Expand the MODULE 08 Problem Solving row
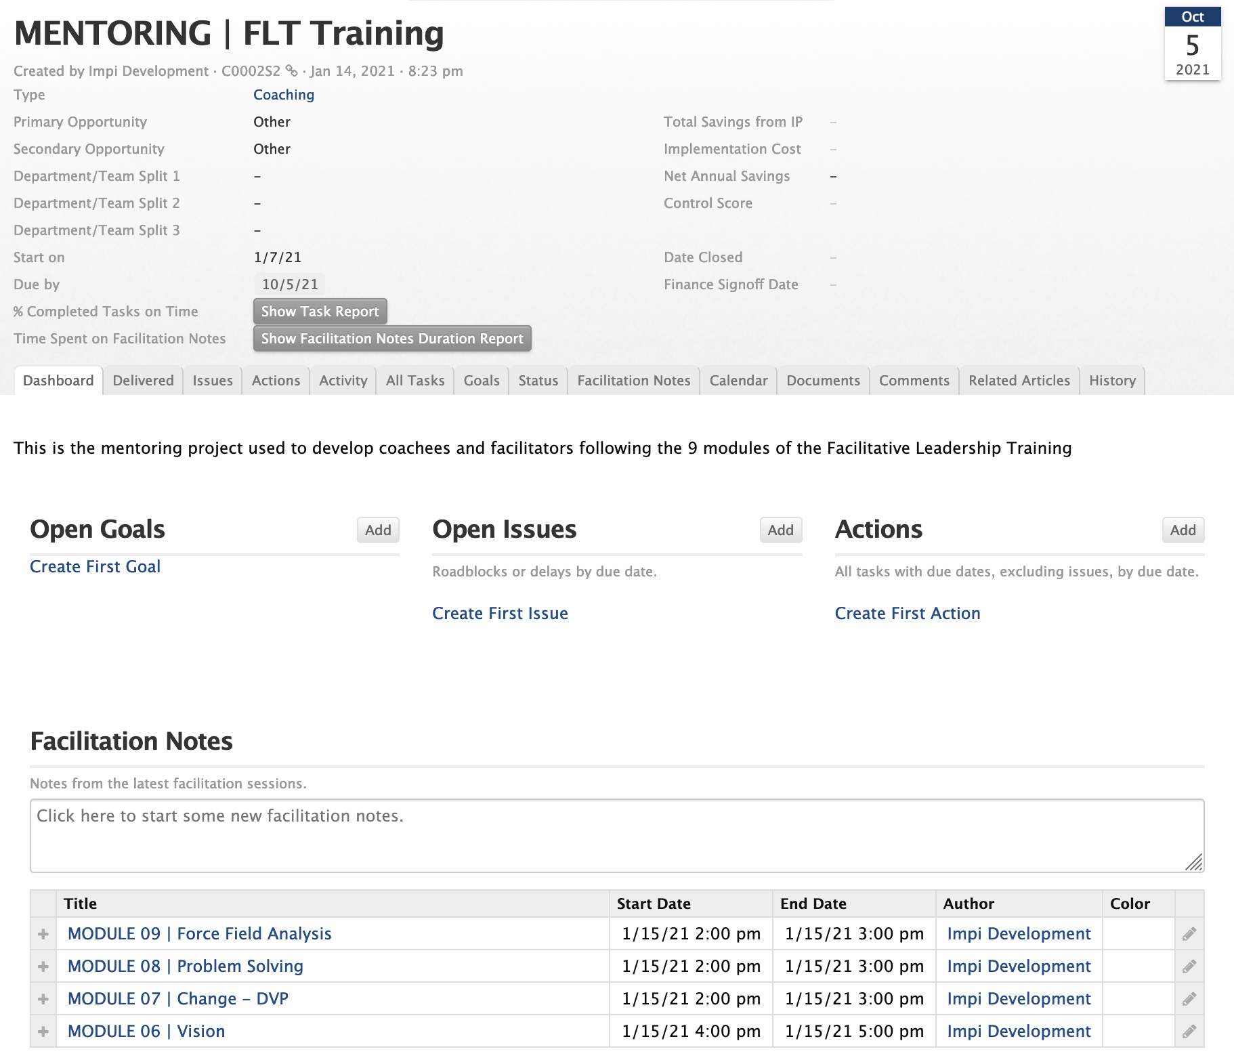 43,967
